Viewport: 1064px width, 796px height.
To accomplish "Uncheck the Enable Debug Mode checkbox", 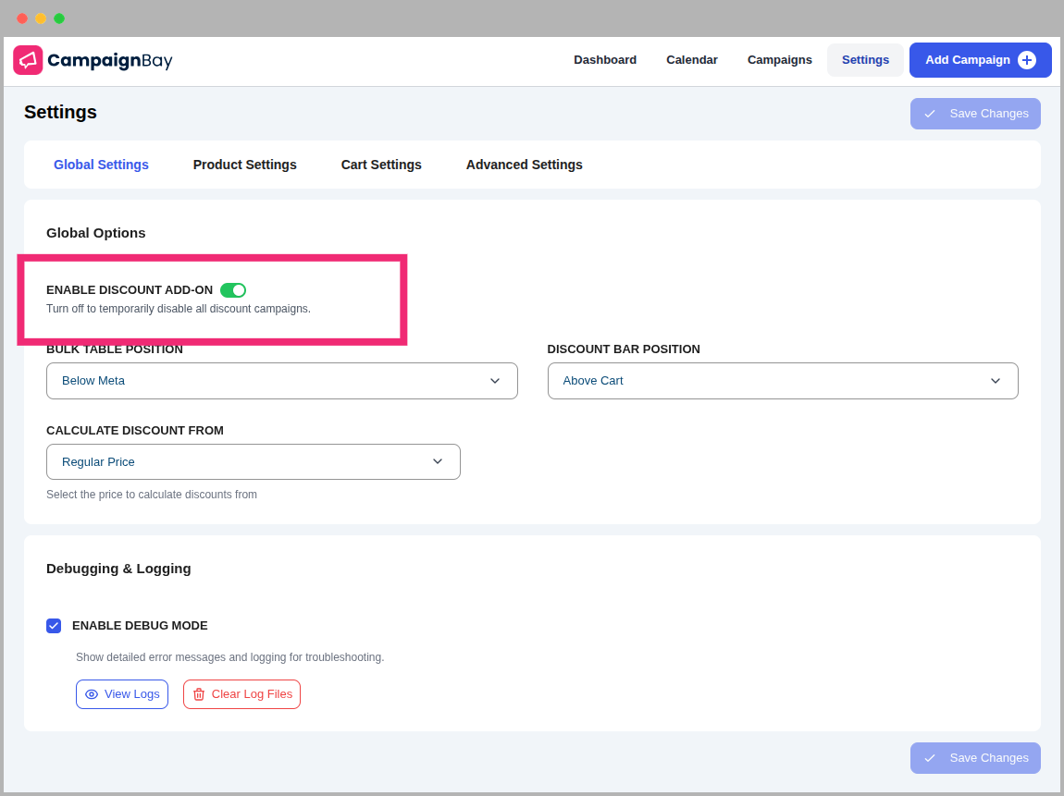I will [54, 626].
